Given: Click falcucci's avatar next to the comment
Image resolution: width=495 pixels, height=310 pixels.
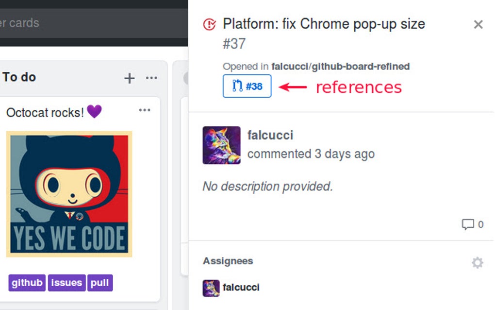Looking at the screenshot, I should click(221, 146).
